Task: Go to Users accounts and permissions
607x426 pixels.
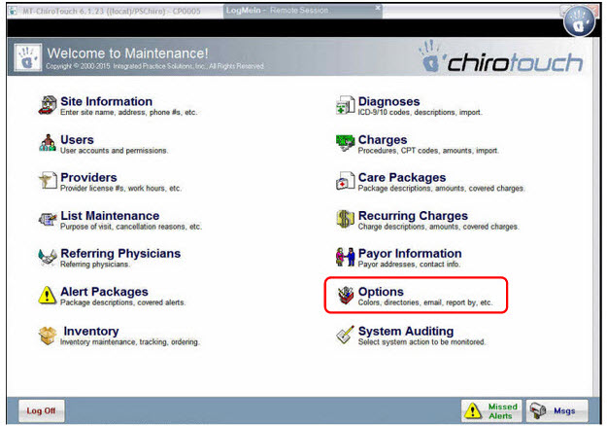Action: pyautogui.click(x=77, y=139)
